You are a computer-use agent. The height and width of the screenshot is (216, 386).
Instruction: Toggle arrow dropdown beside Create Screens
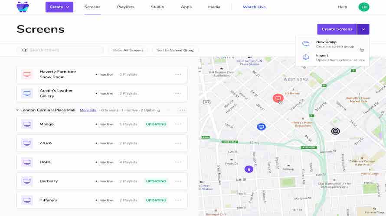[x=363, y=29]
